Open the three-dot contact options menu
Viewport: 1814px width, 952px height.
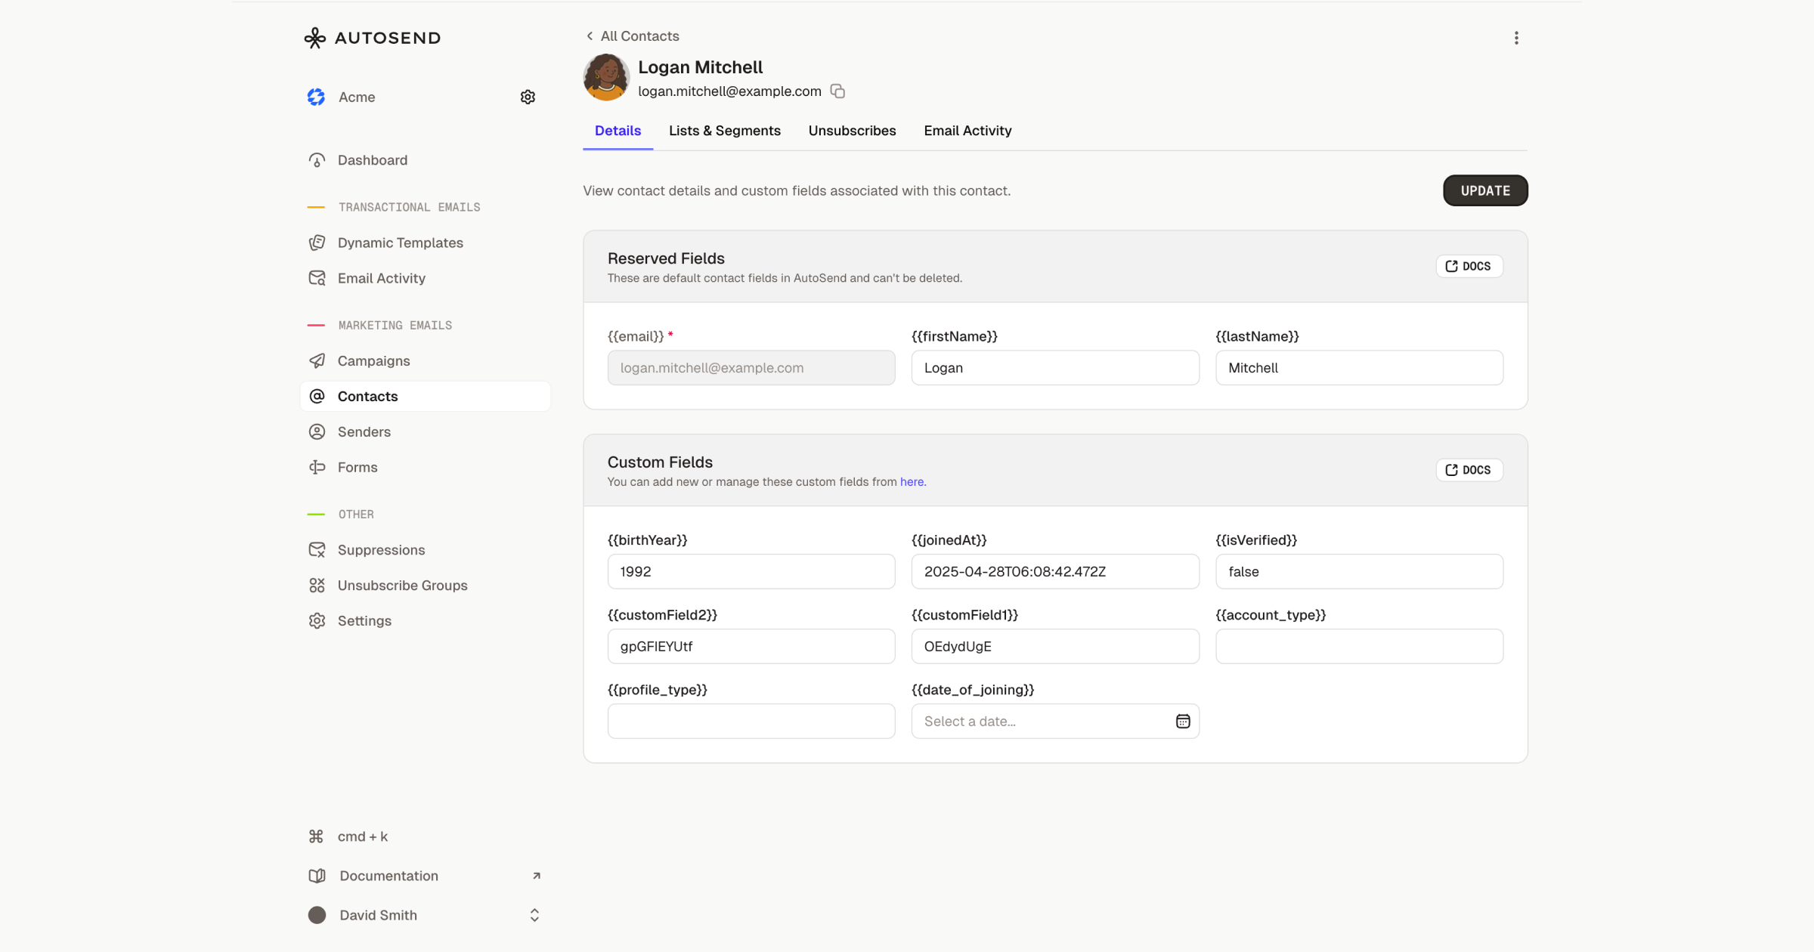tap(1516, 38)
